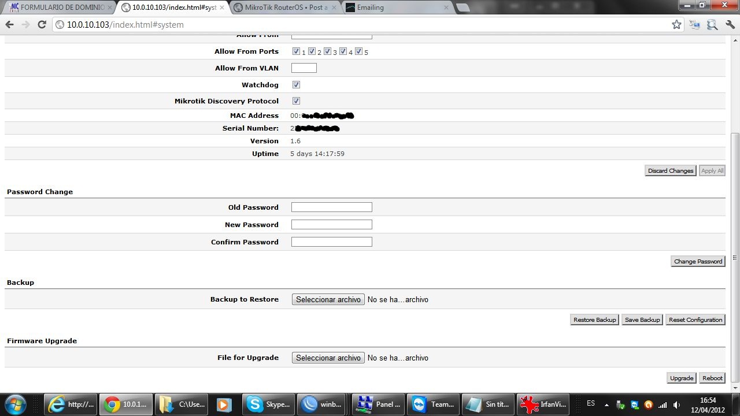Image resolution: width=740 pixels, height=416 pixels.
Task: Open a new browser tab
Action: (462, 8)
